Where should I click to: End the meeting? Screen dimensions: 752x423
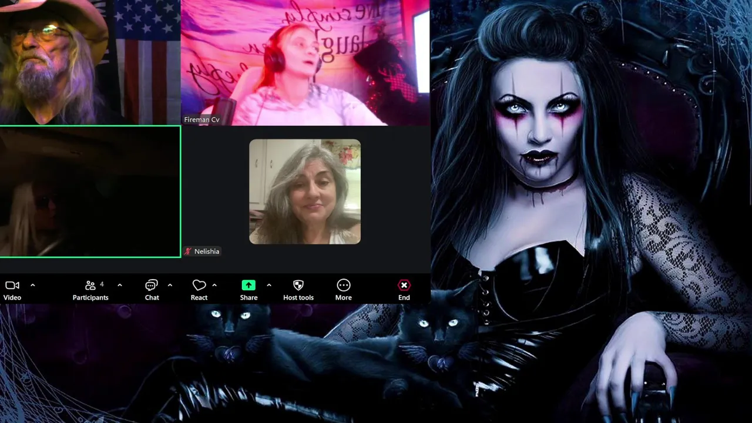pyautogui.click(x=404, y=290)
